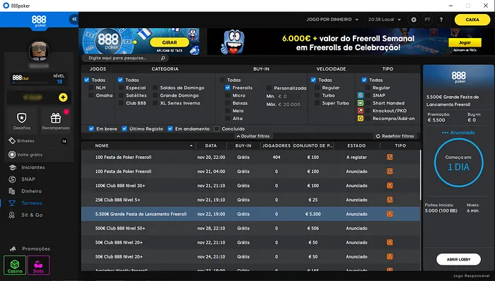Click the tournament list scrollbar
Viewport: 495px width, 281px height.
[x=420, y=175]
